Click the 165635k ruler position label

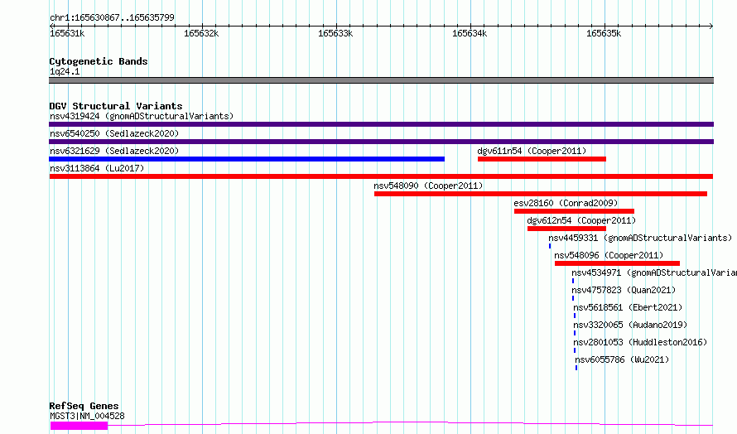pyautogui.click(x=604, y=33)
